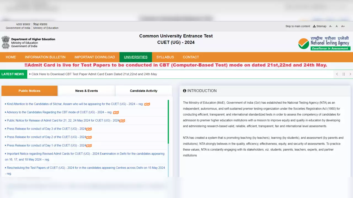353x198 pixels.
Task: Select the Public Notices tab
Action: [30, 91]
